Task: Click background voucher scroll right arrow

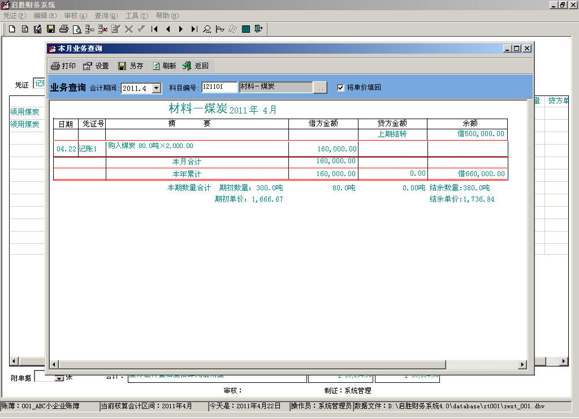Action: [x=564, y=361]
